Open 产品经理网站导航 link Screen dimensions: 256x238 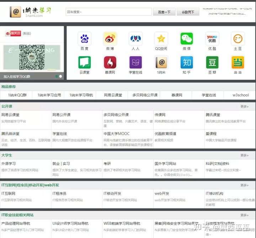pos(16,223)
